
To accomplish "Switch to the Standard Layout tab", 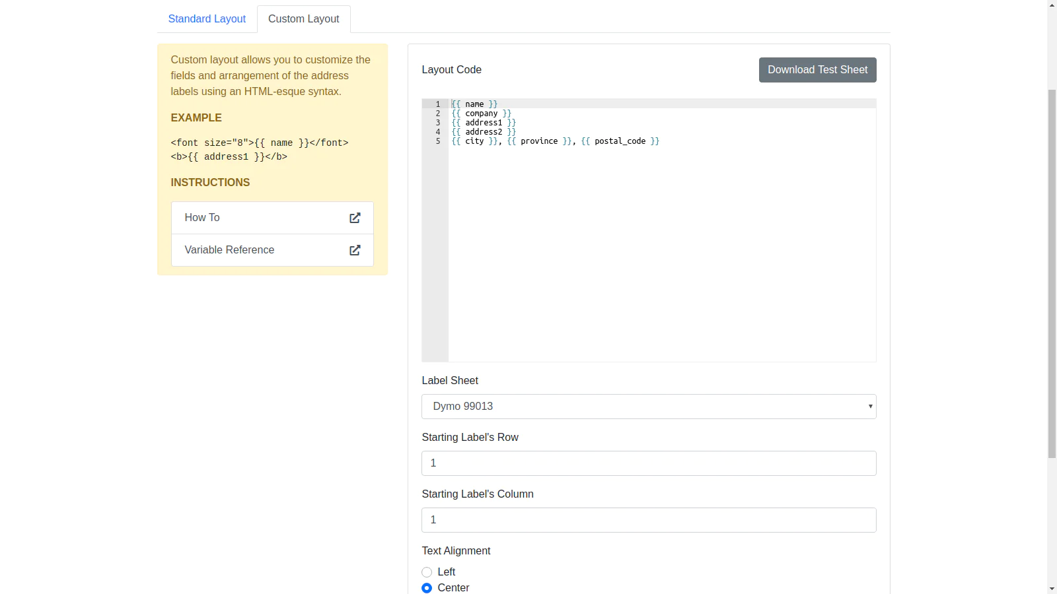I will click(x=207, y=19).
